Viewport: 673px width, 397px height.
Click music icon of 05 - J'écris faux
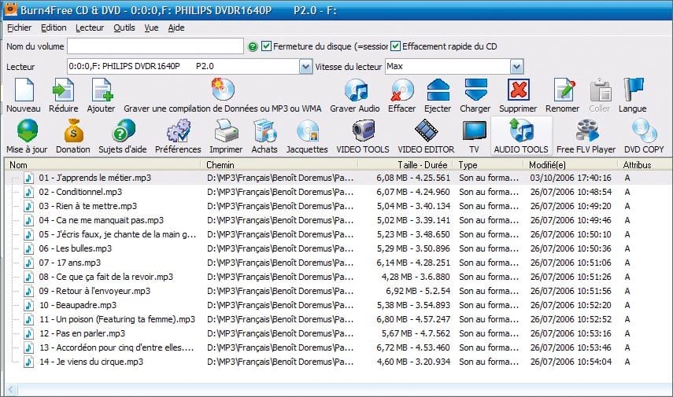(28, 234)
